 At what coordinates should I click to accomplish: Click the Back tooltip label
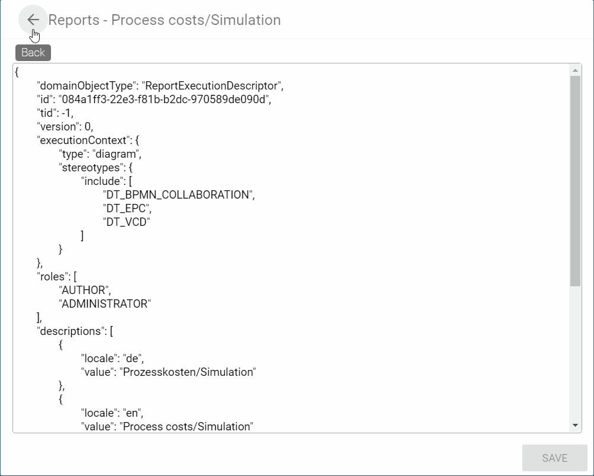click(33, 53)
